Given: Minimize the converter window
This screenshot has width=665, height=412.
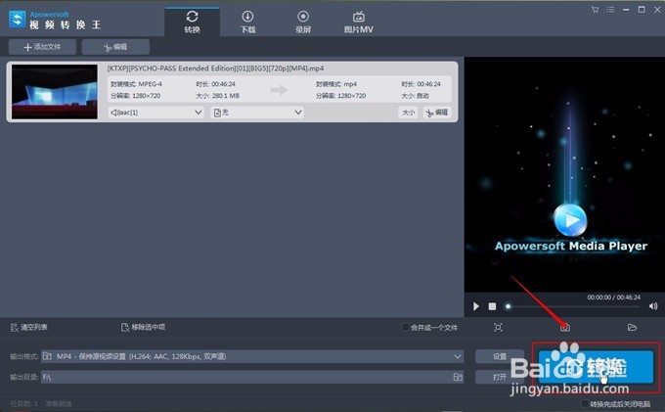Looking at the screenshot, I should [x=626, y=10].
